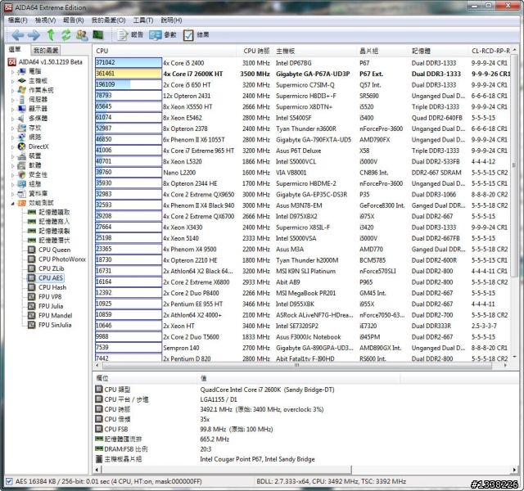Image resolution: width=524 pixels, height=491 pixels.
Task: Expand the DirectX tree node arrow
Action: pos(13,146)
